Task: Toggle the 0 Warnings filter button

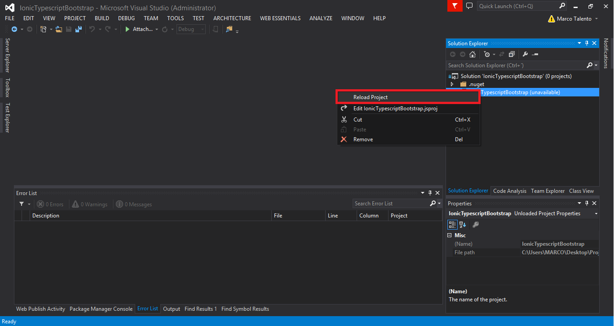Action: tap(90, 204)
